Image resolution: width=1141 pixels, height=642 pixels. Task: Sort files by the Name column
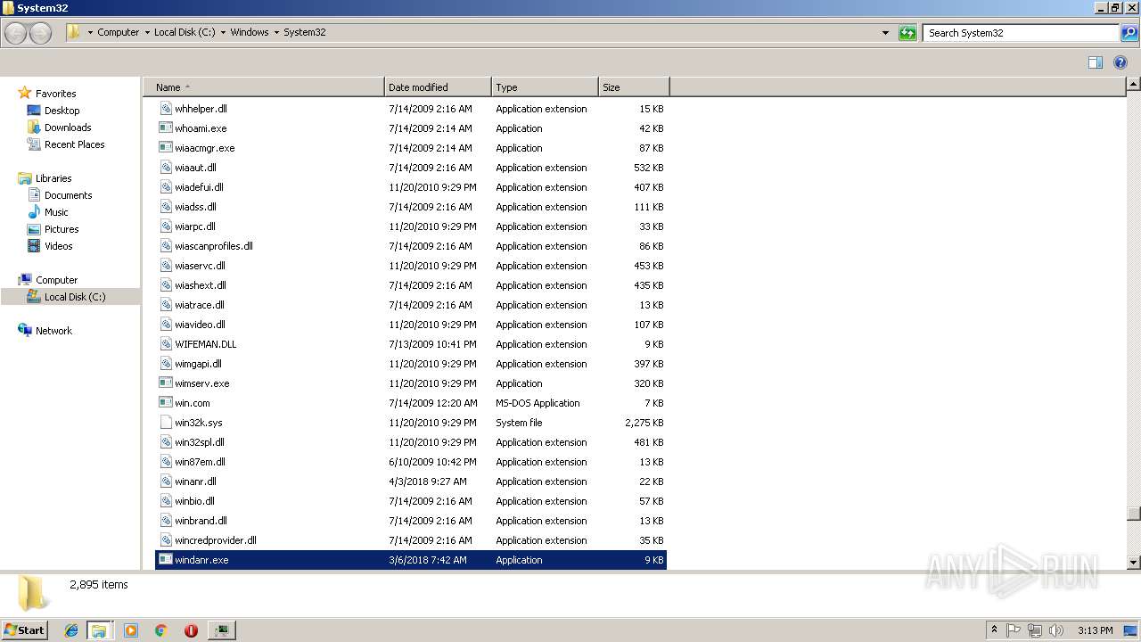(263, 87)
